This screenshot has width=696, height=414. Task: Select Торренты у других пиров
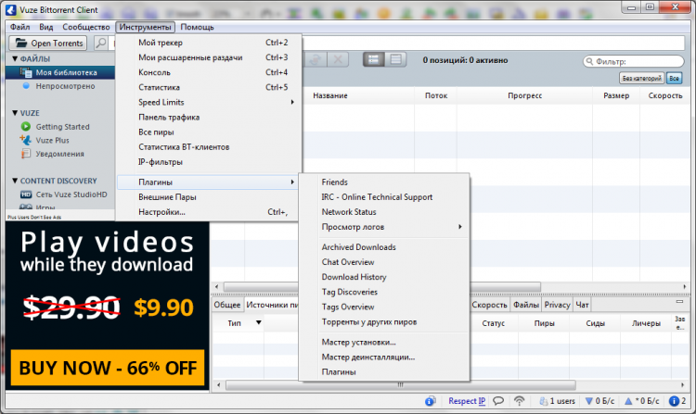[384, 322]
